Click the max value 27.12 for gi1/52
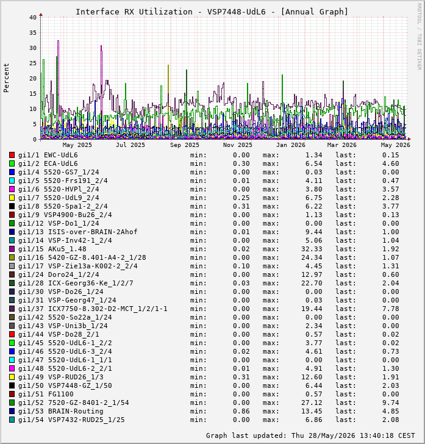Image resolution: width=425 pixels, height=444 pixels. pos(312,403)
